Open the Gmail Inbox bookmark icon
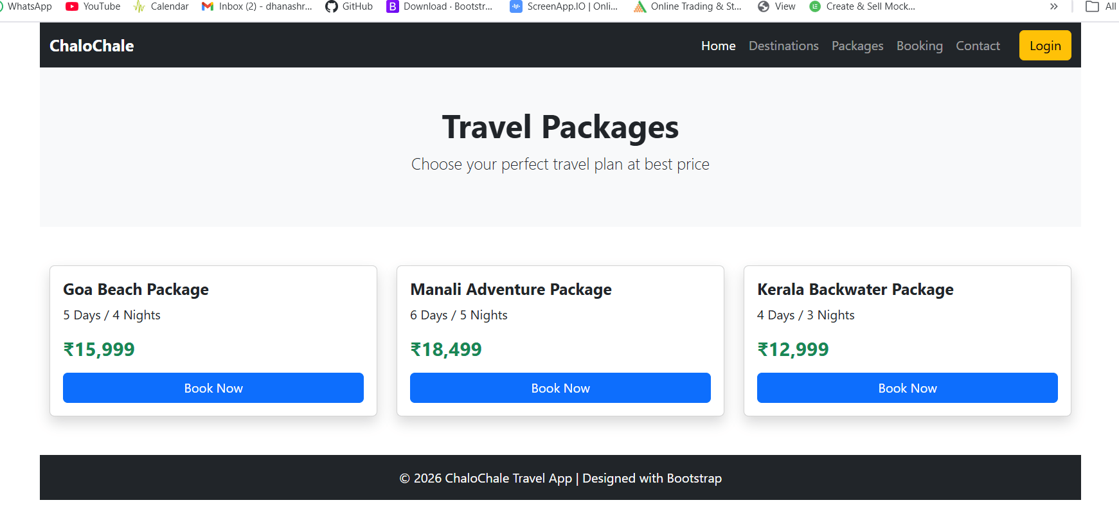The height and width of the screenshot is (525, 1119). [208, 6]
